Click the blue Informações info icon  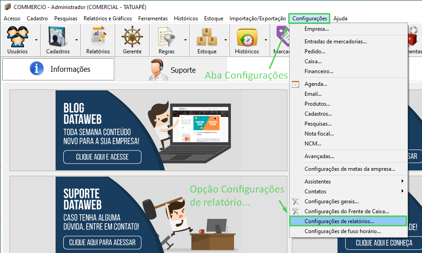[37, 68]
